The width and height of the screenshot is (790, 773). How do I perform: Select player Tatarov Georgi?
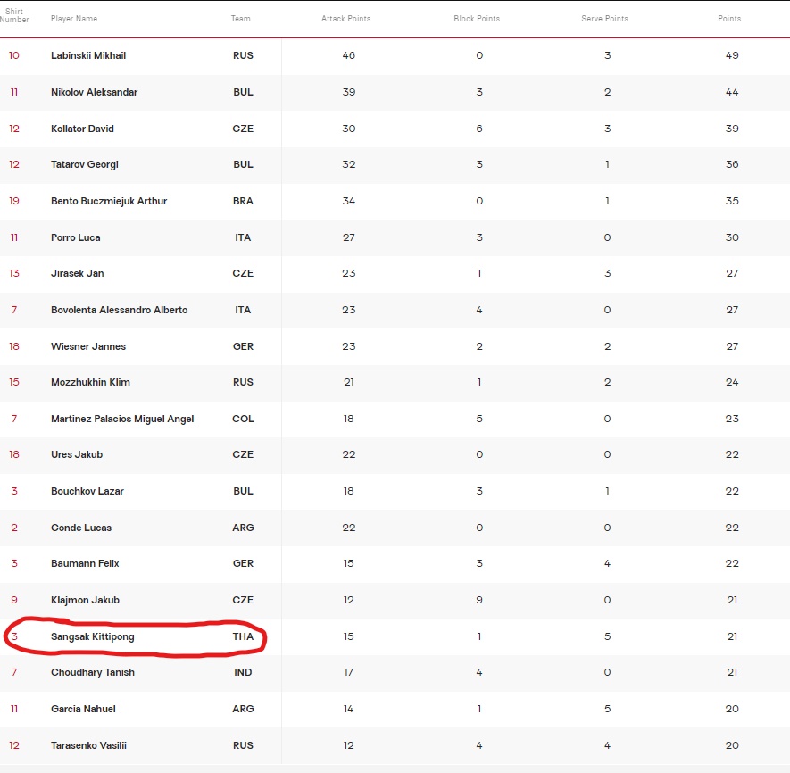coord(85,164)
